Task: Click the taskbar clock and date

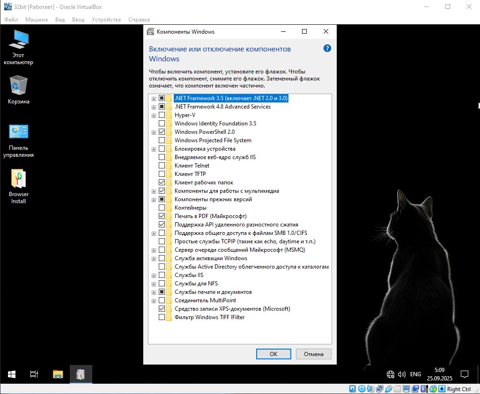Action: point(440,374)
